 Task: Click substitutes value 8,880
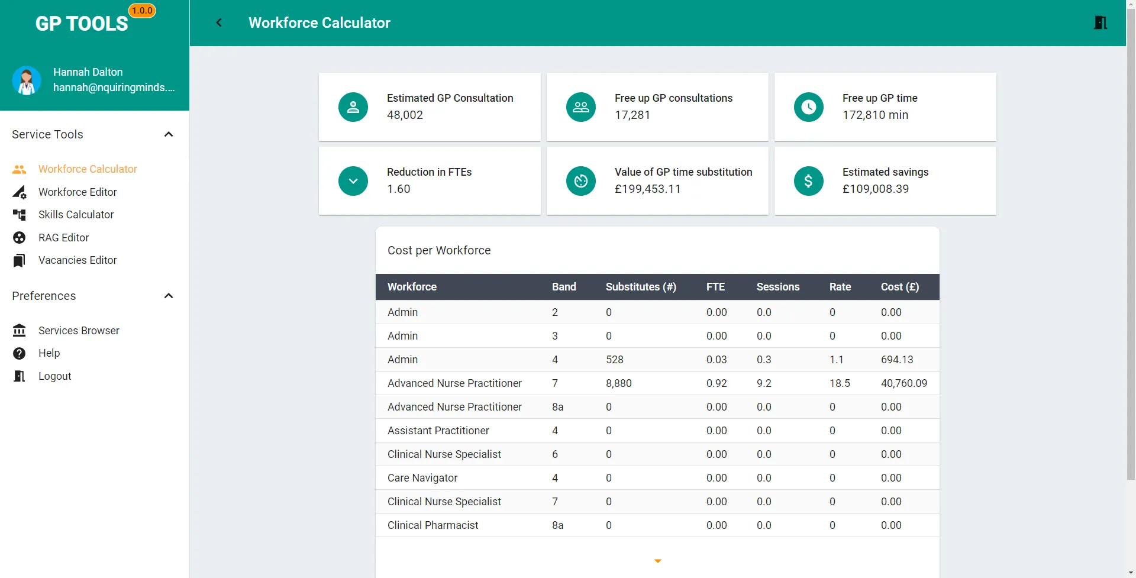pyautogui.click(x=619, y=383)
